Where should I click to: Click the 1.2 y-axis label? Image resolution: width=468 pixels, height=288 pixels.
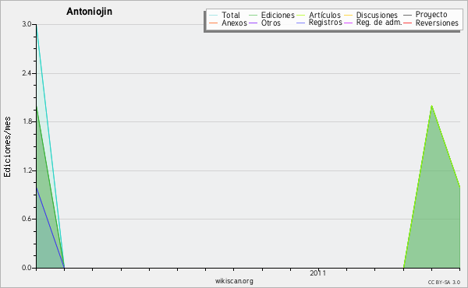tap(27, 170)
